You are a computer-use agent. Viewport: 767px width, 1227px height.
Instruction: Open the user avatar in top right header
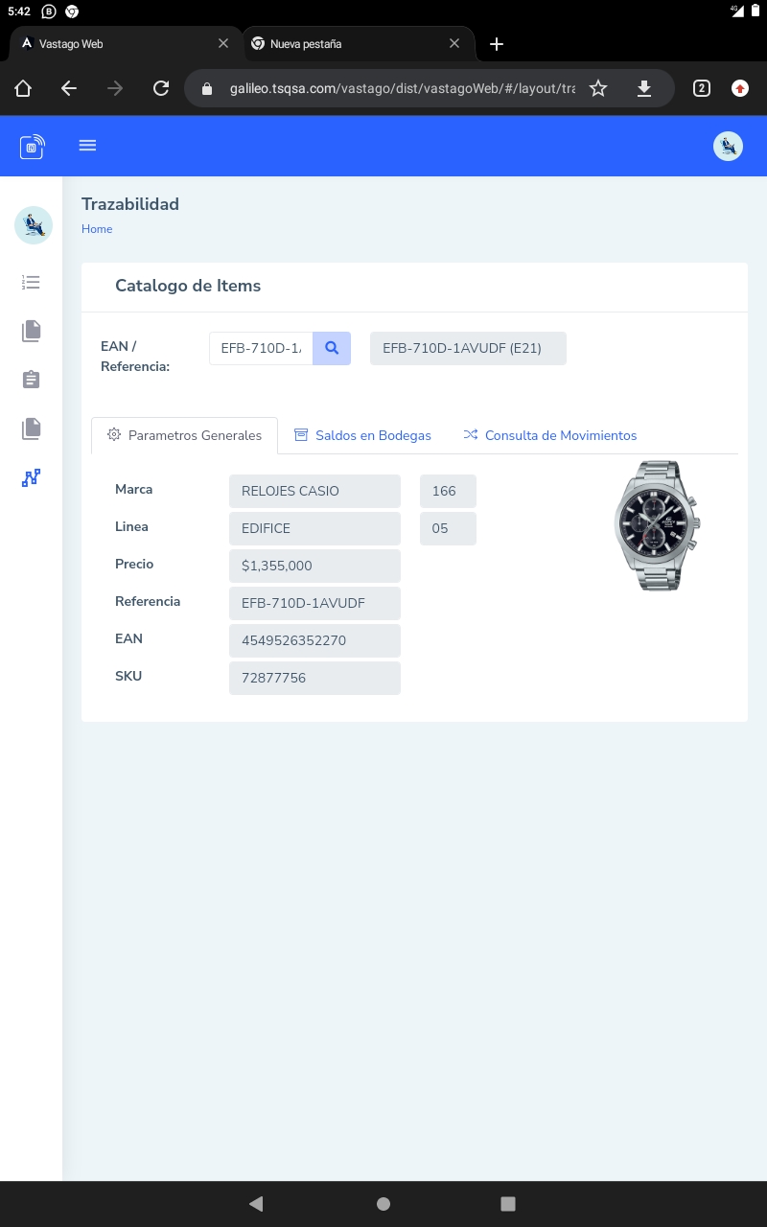click(x=729, y=146)
